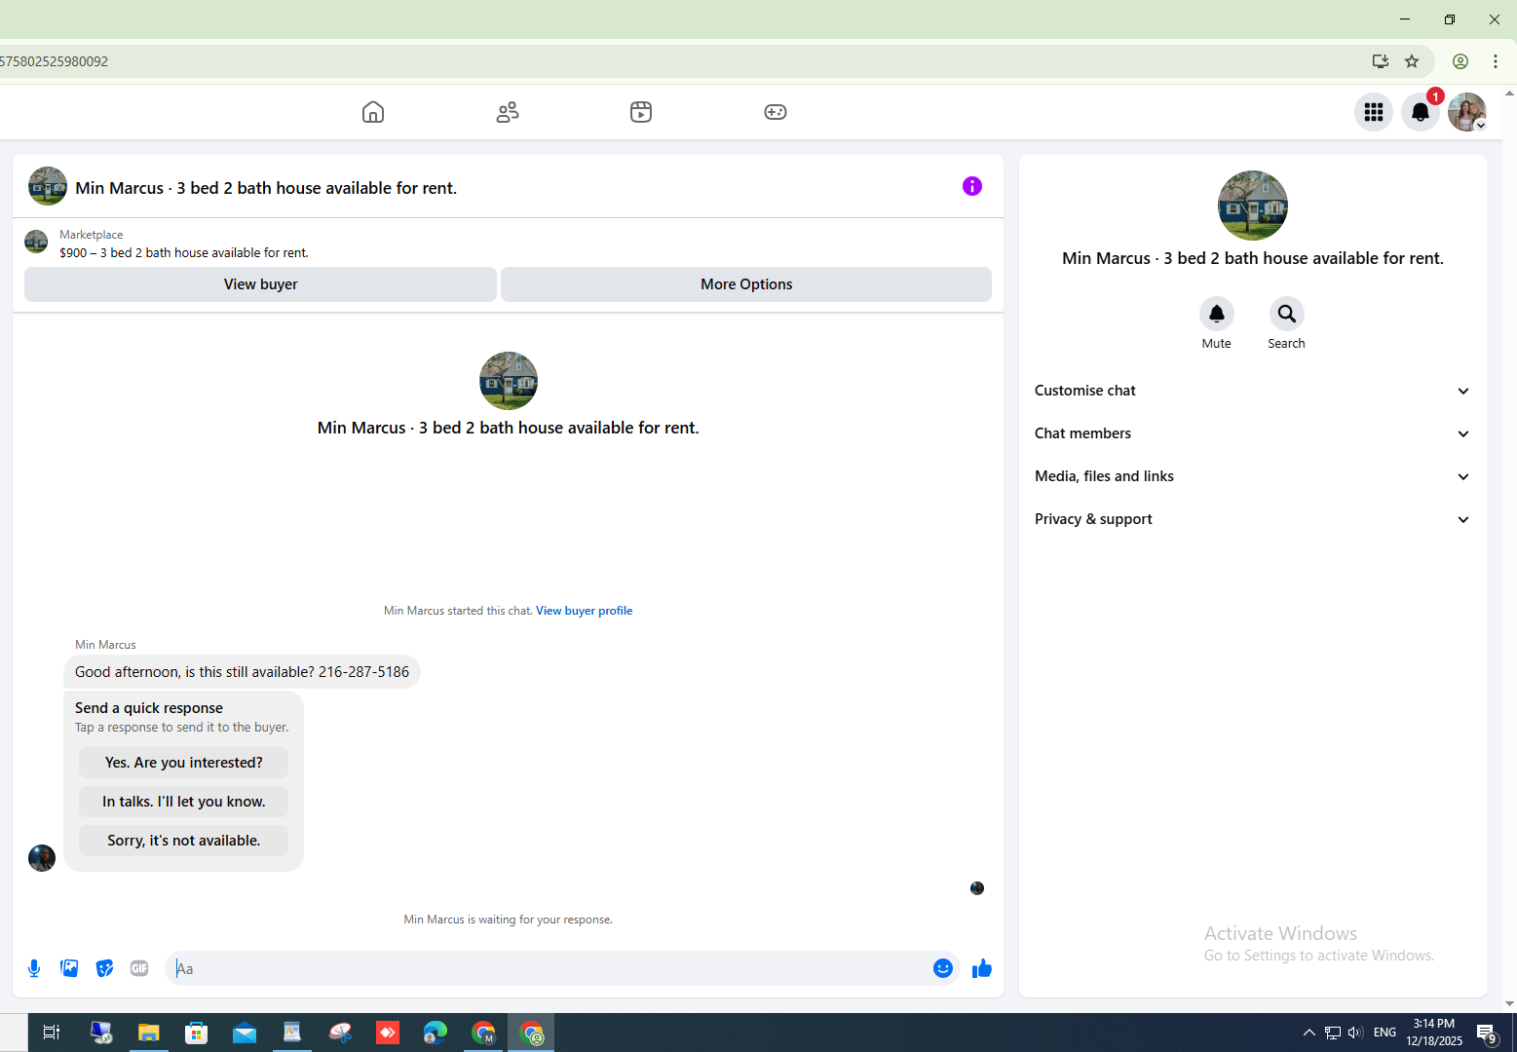1517x1052 pixels.
Task: Choose a GIF icon in composer
Action: coord(139,968)
